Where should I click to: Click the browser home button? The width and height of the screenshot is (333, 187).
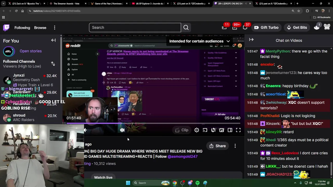(22, 11)
